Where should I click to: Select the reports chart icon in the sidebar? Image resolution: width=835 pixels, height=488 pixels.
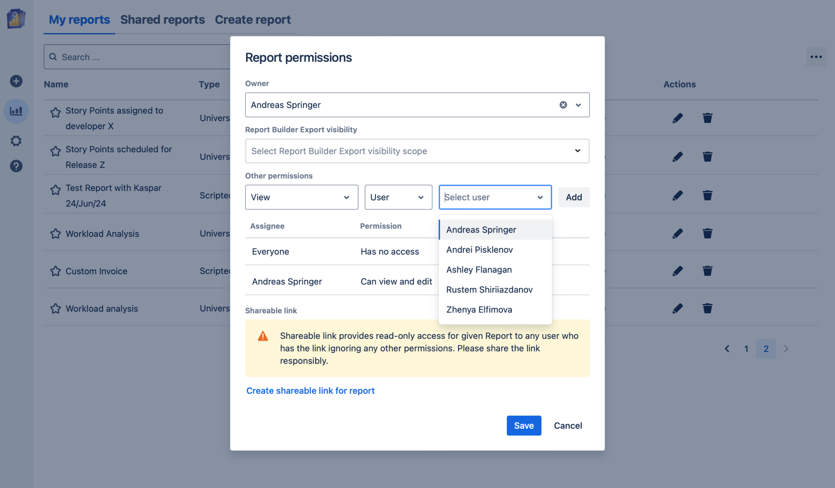coord(16,110)
